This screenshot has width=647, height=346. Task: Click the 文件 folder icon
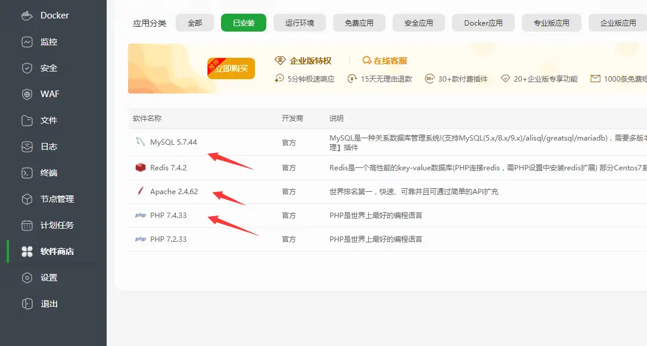click(27, 120)
